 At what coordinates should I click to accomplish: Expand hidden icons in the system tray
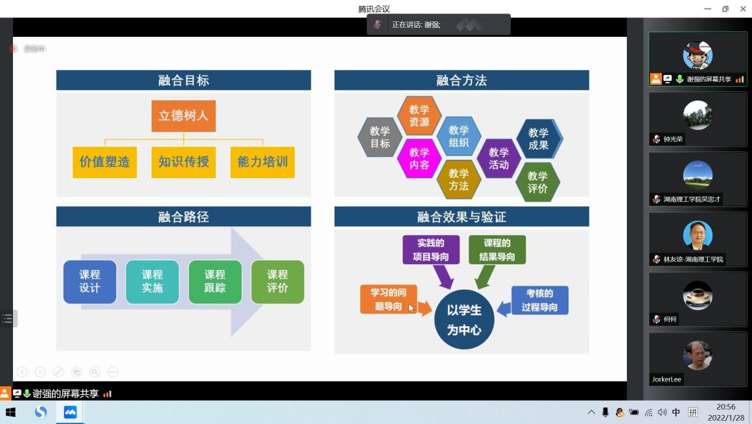pyautogui.click(x=591, y=412)
